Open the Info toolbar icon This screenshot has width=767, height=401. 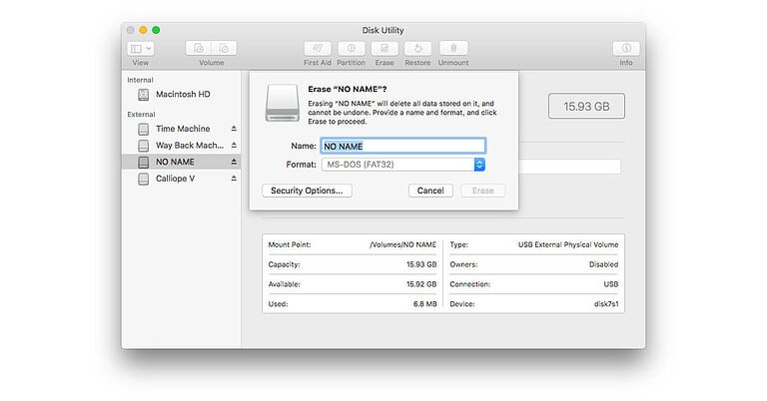point(626,48)
